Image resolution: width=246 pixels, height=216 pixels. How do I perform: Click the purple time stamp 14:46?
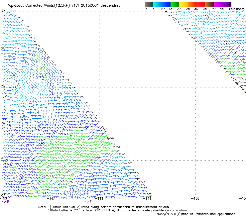[x=5, y=202]
